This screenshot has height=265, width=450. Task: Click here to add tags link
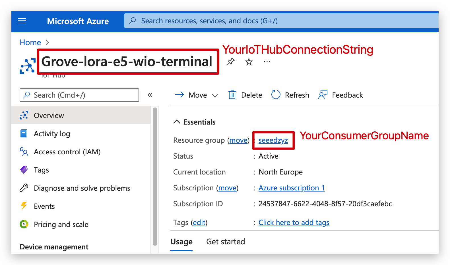(294, 222)
